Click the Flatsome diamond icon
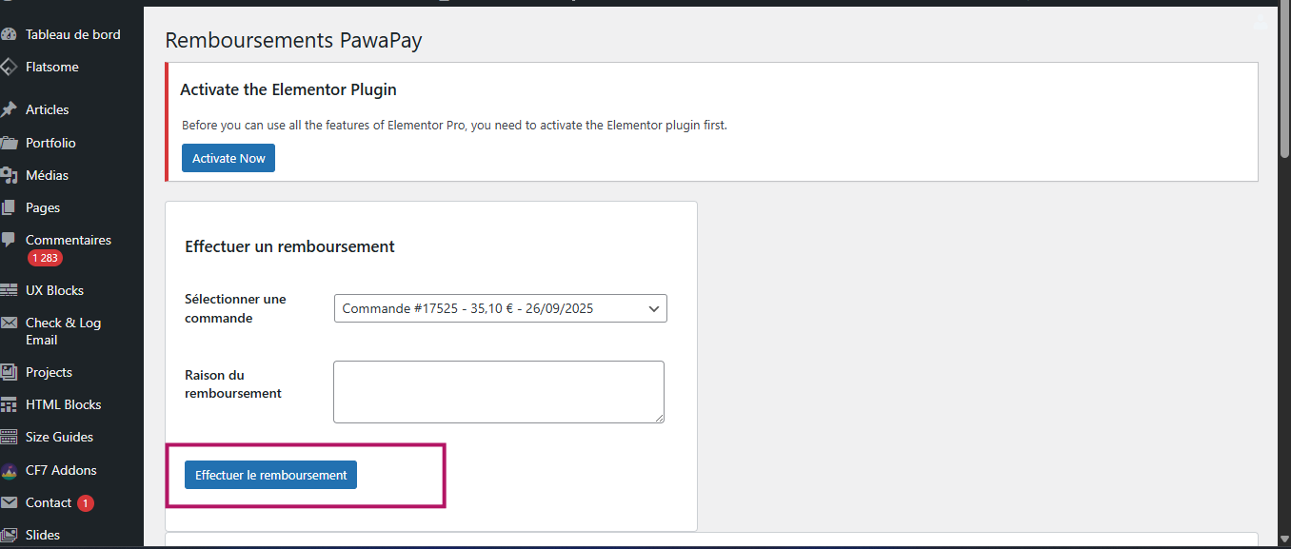1291x549 pixels. [9, 67]
